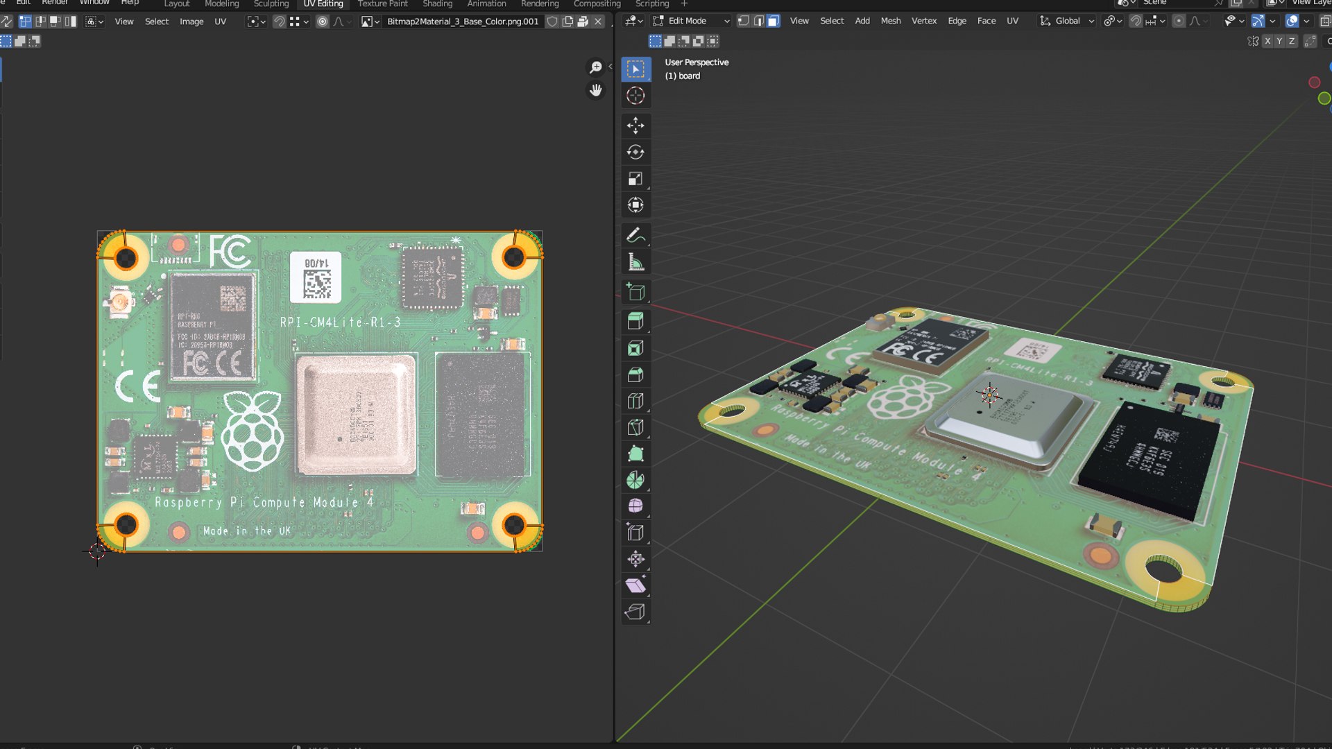Choose the Shear tool
This screenshot has width=1332, height=749.
point(635,585)
